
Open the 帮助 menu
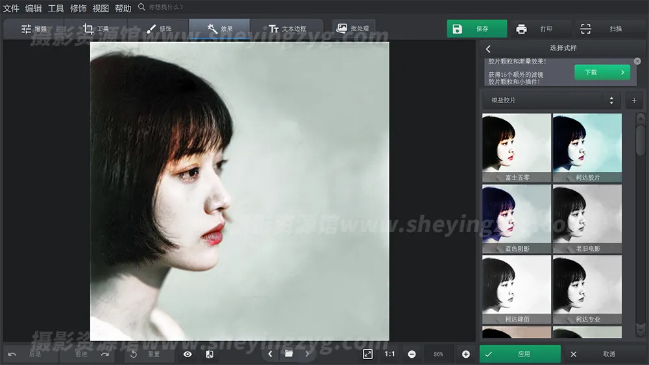(123, 8)
